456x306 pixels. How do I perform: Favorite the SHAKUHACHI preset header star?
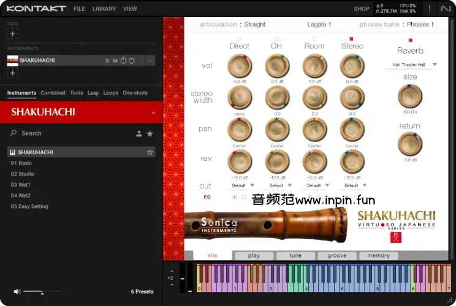pos(150,152)
